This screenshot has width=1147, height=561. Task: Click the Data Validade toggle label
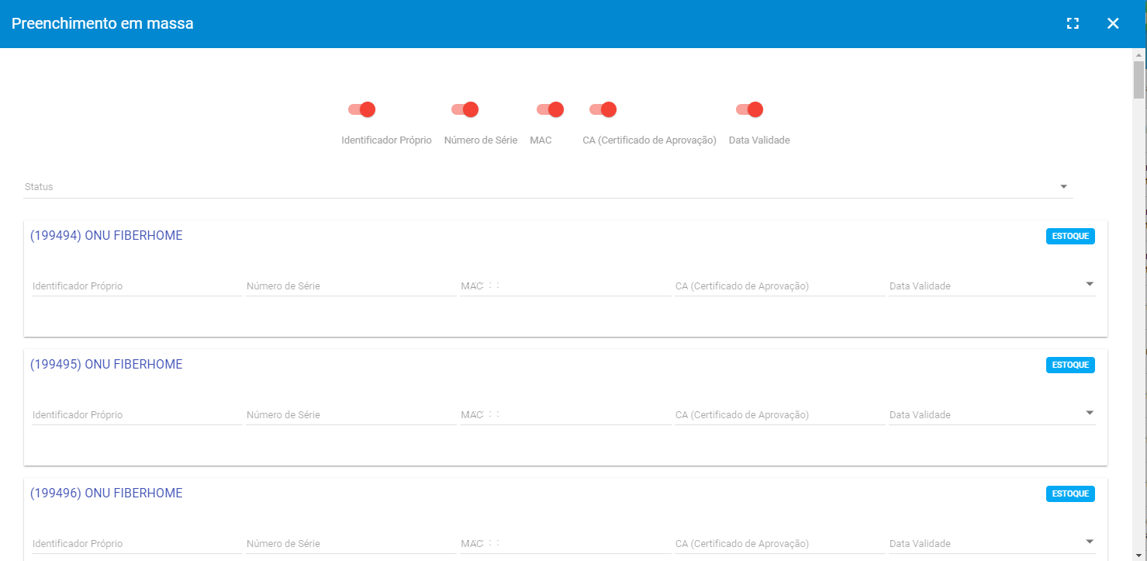(759, 140)
